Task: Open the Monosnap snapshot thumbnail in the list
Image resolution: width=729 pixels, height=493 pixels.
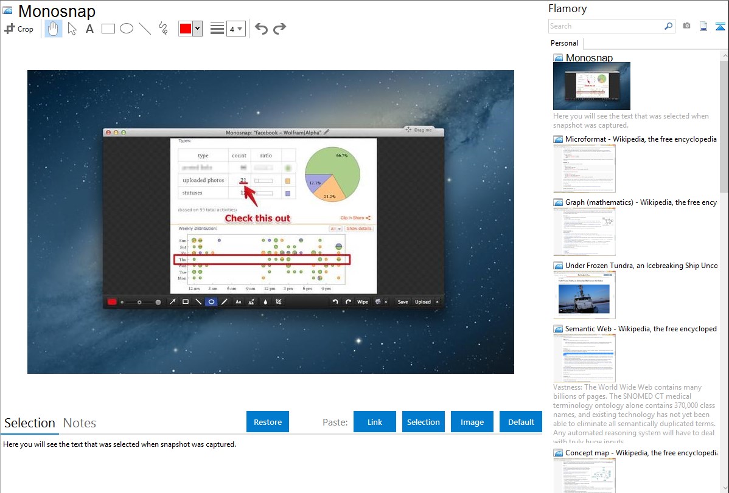Action: point(591,86)
